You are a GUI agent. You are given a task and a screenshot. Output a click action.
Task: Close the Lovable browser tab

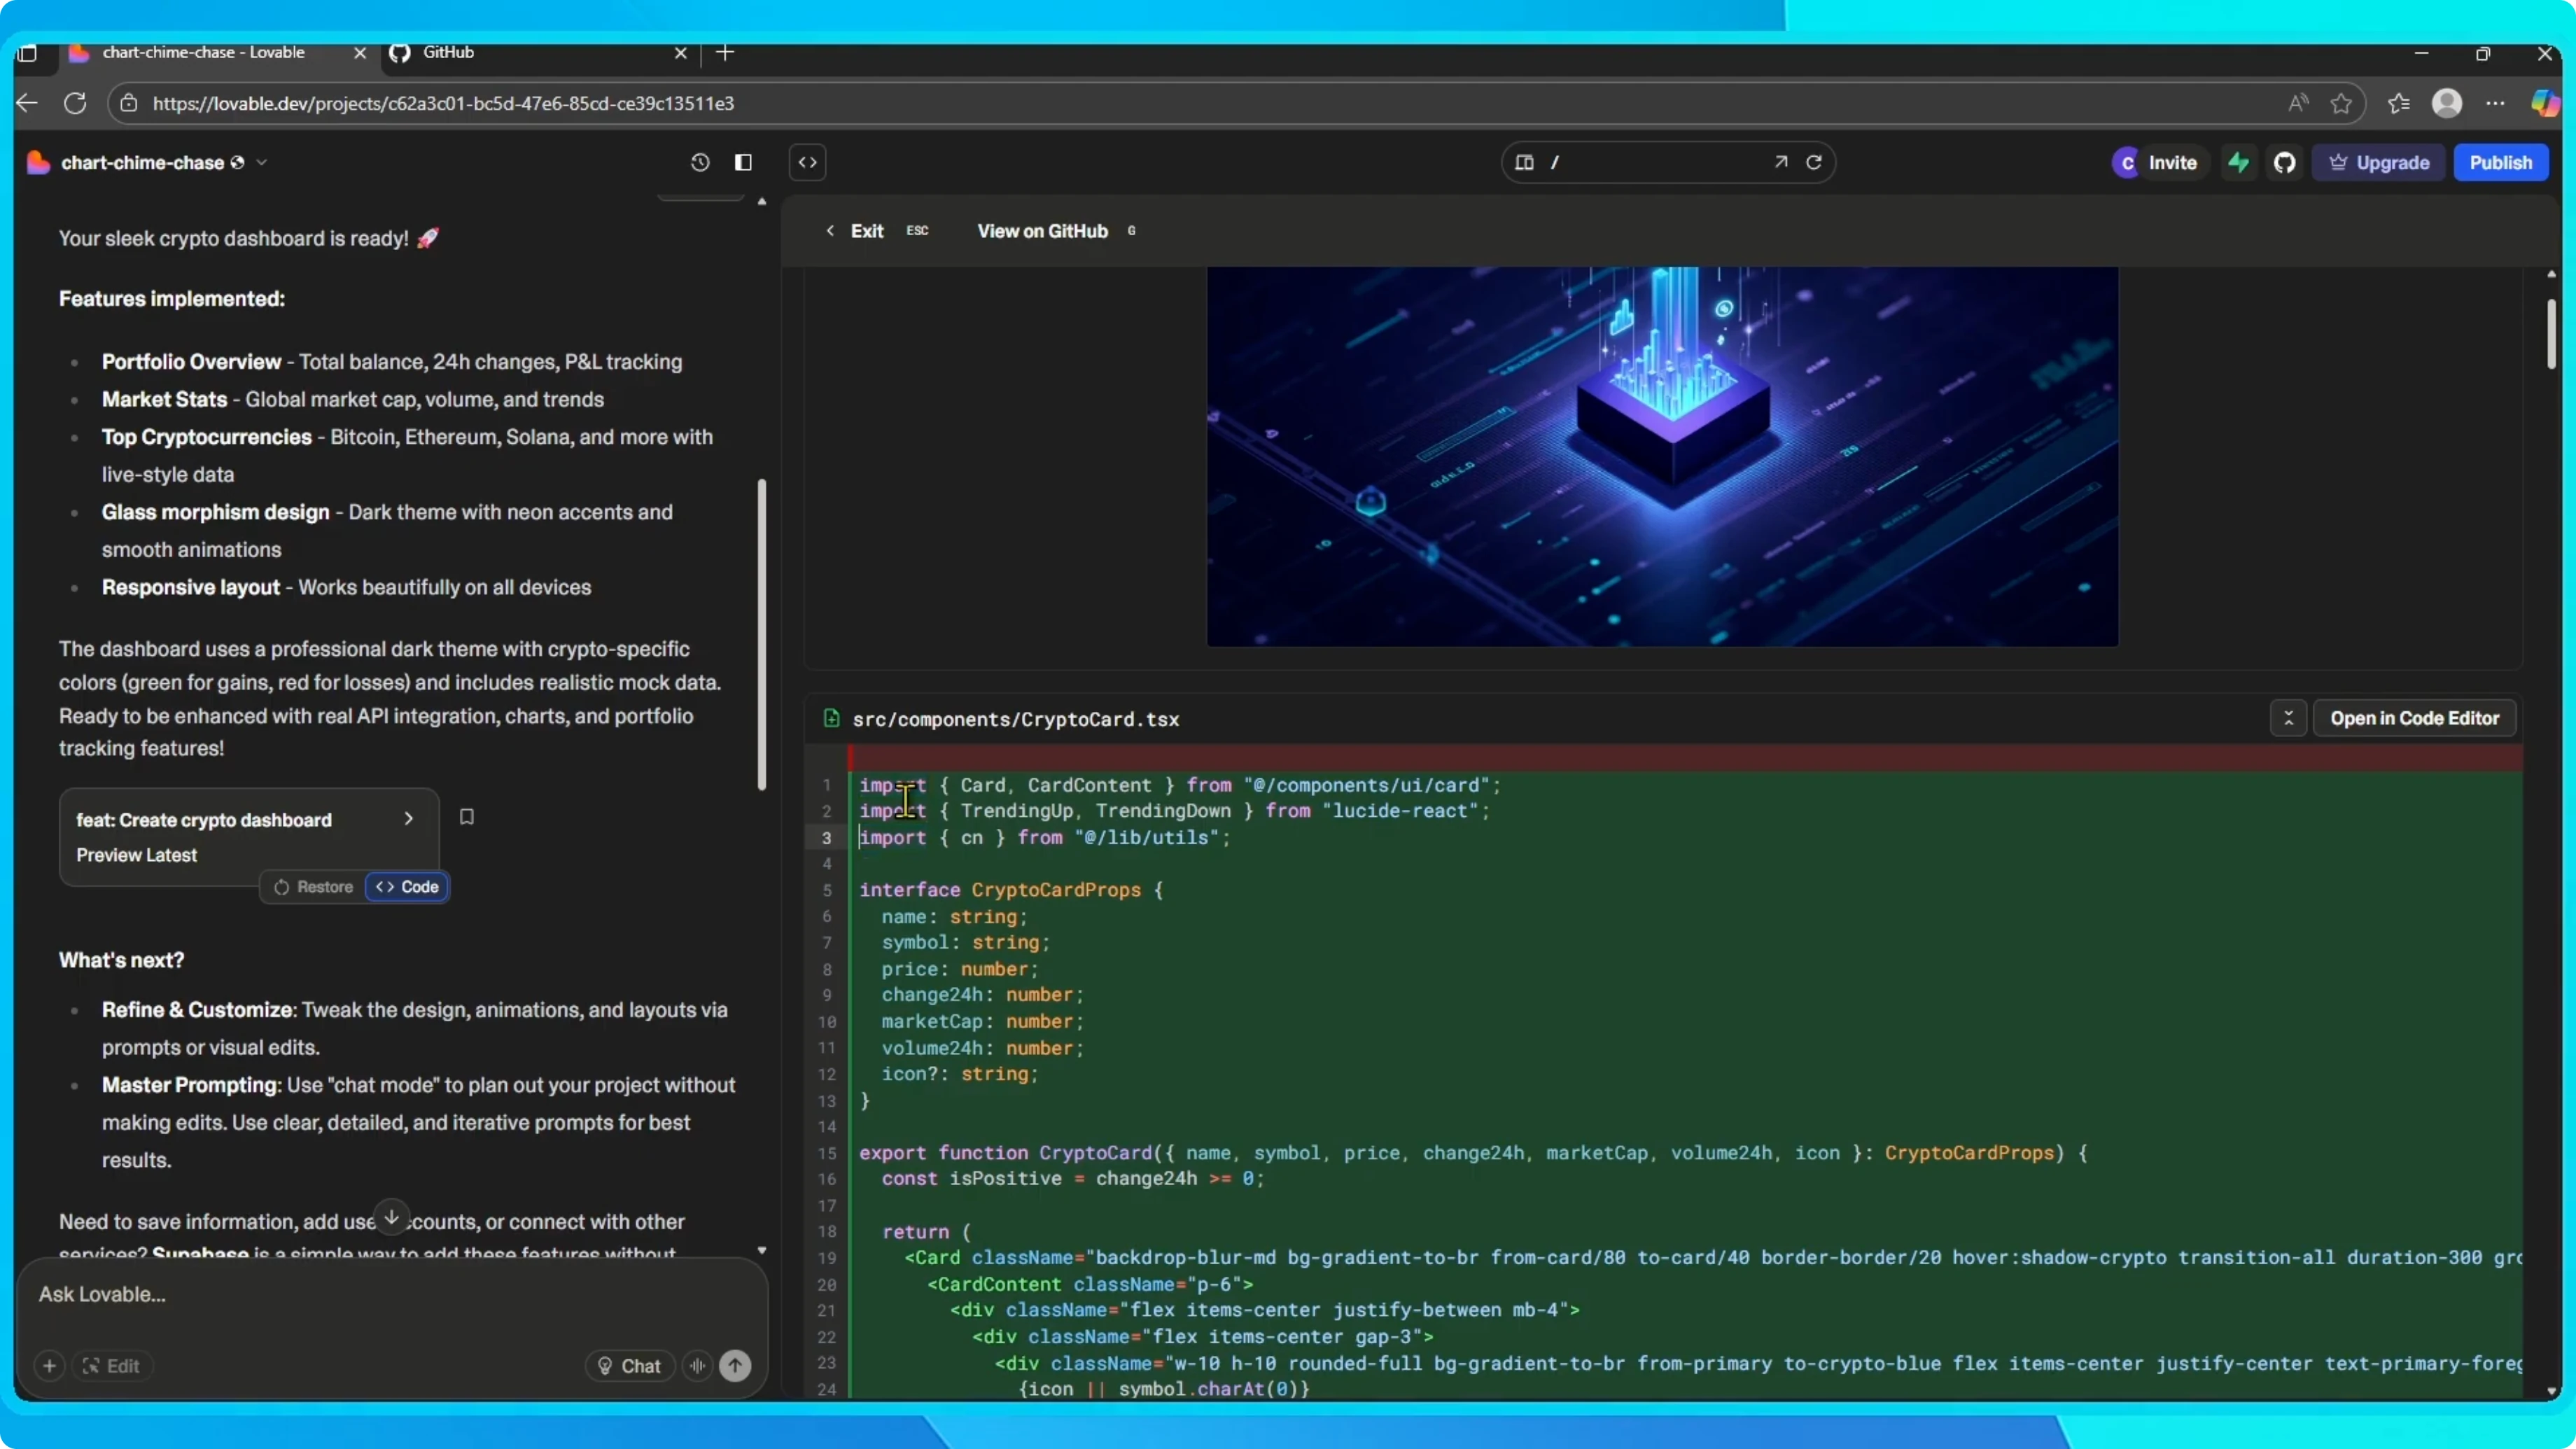click(x=360, y=52)
